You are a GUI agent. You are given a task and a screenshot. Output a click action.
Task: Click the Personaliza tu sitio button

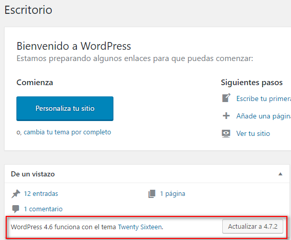(x=65, y=109)
